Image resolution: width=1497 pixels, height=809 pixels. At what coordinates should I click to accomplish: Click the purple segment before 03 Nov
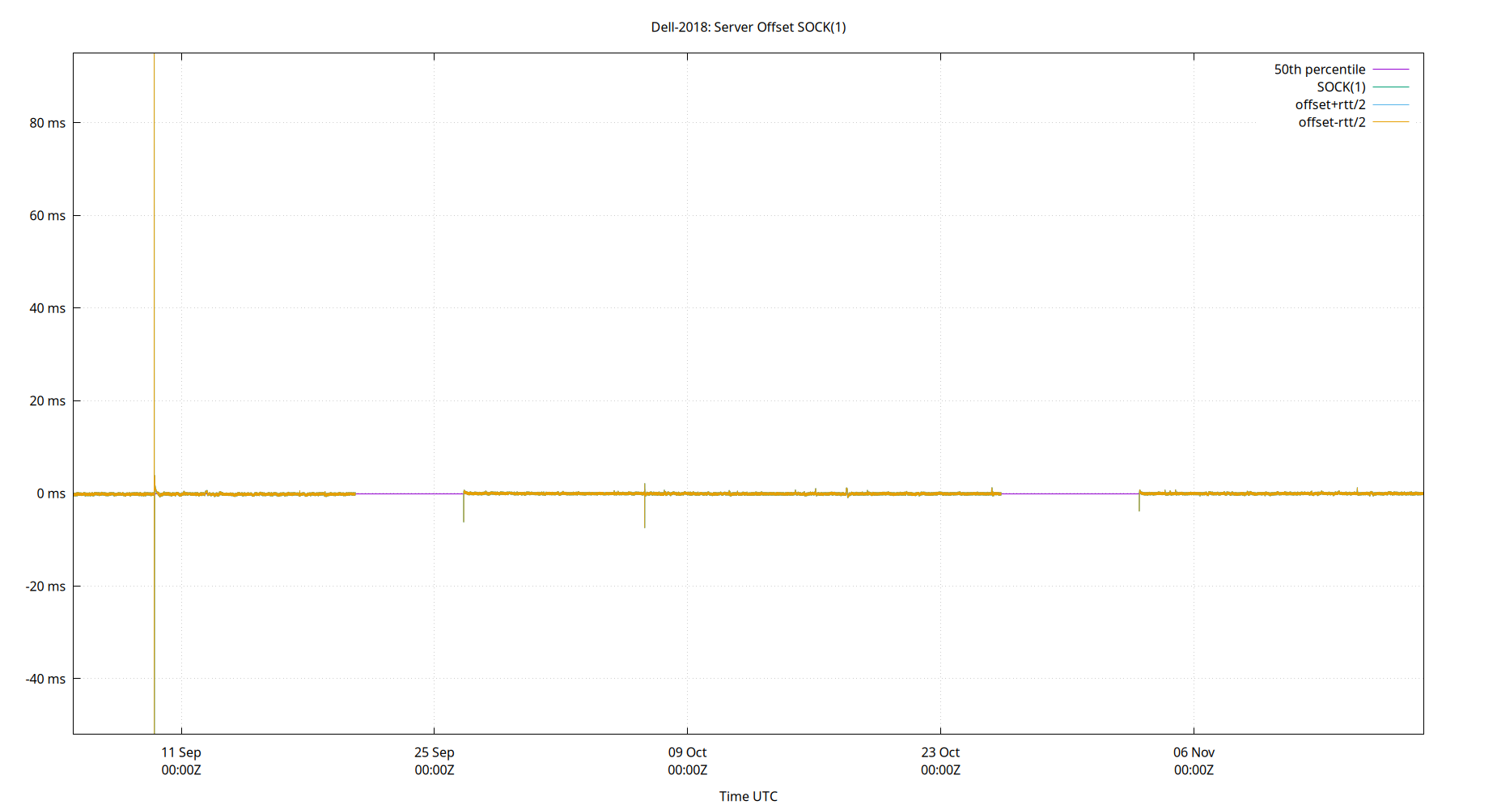1068,493
